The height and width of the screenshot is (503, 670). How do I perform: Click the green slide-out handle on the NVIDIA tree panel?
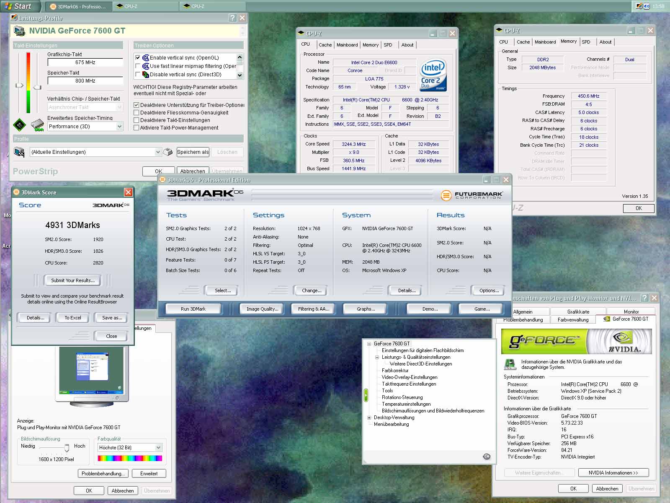click(x=366, y=395)
